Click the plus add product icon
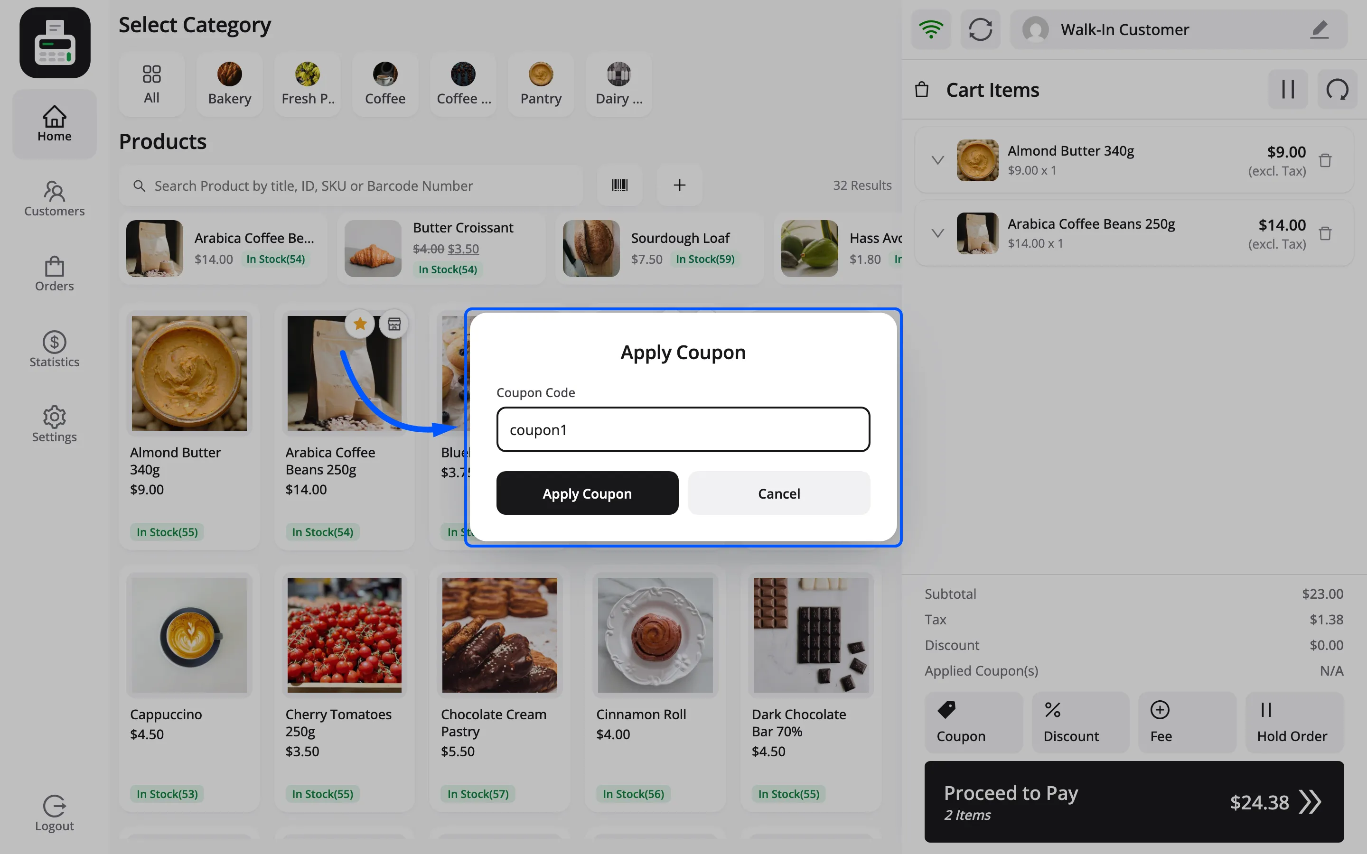 click(x=680, y=185)
